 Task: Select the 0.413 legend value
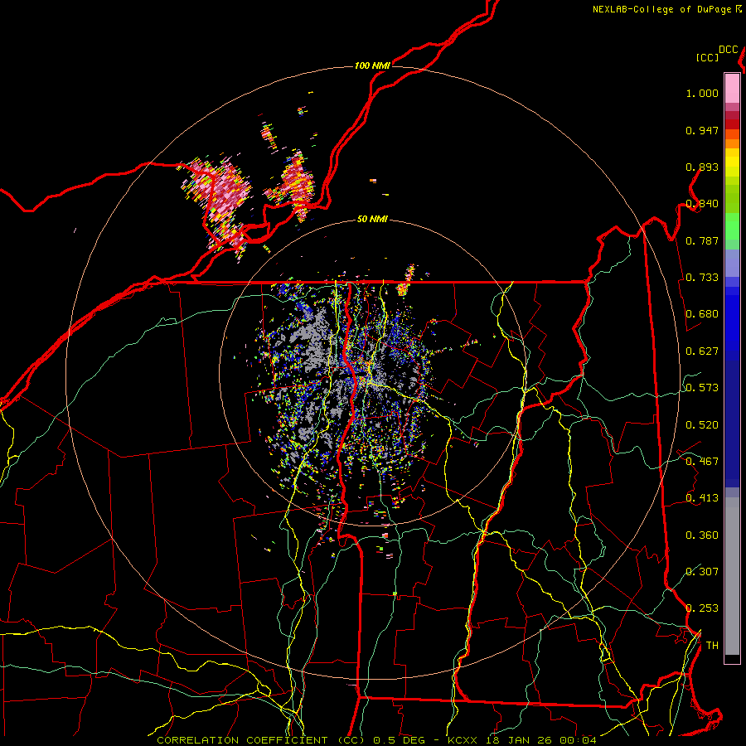point(702,498)
